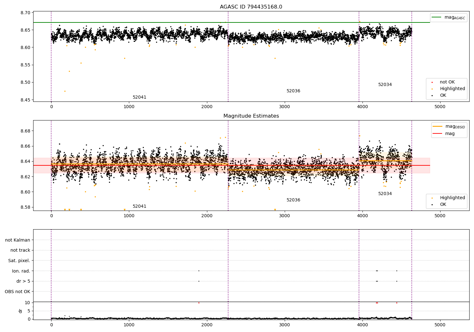Click the 52036 obsid label in the top plot
474x332 pixels.
[x=293, y=91]
